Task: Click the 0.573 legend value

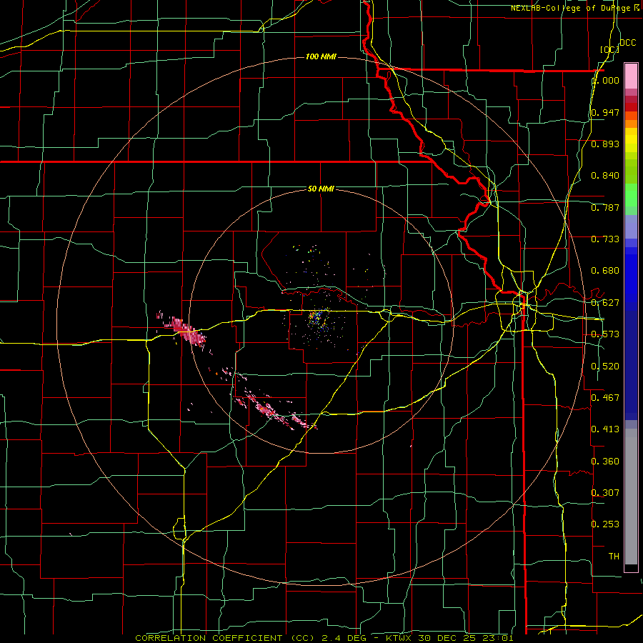Action: point(605,334)
